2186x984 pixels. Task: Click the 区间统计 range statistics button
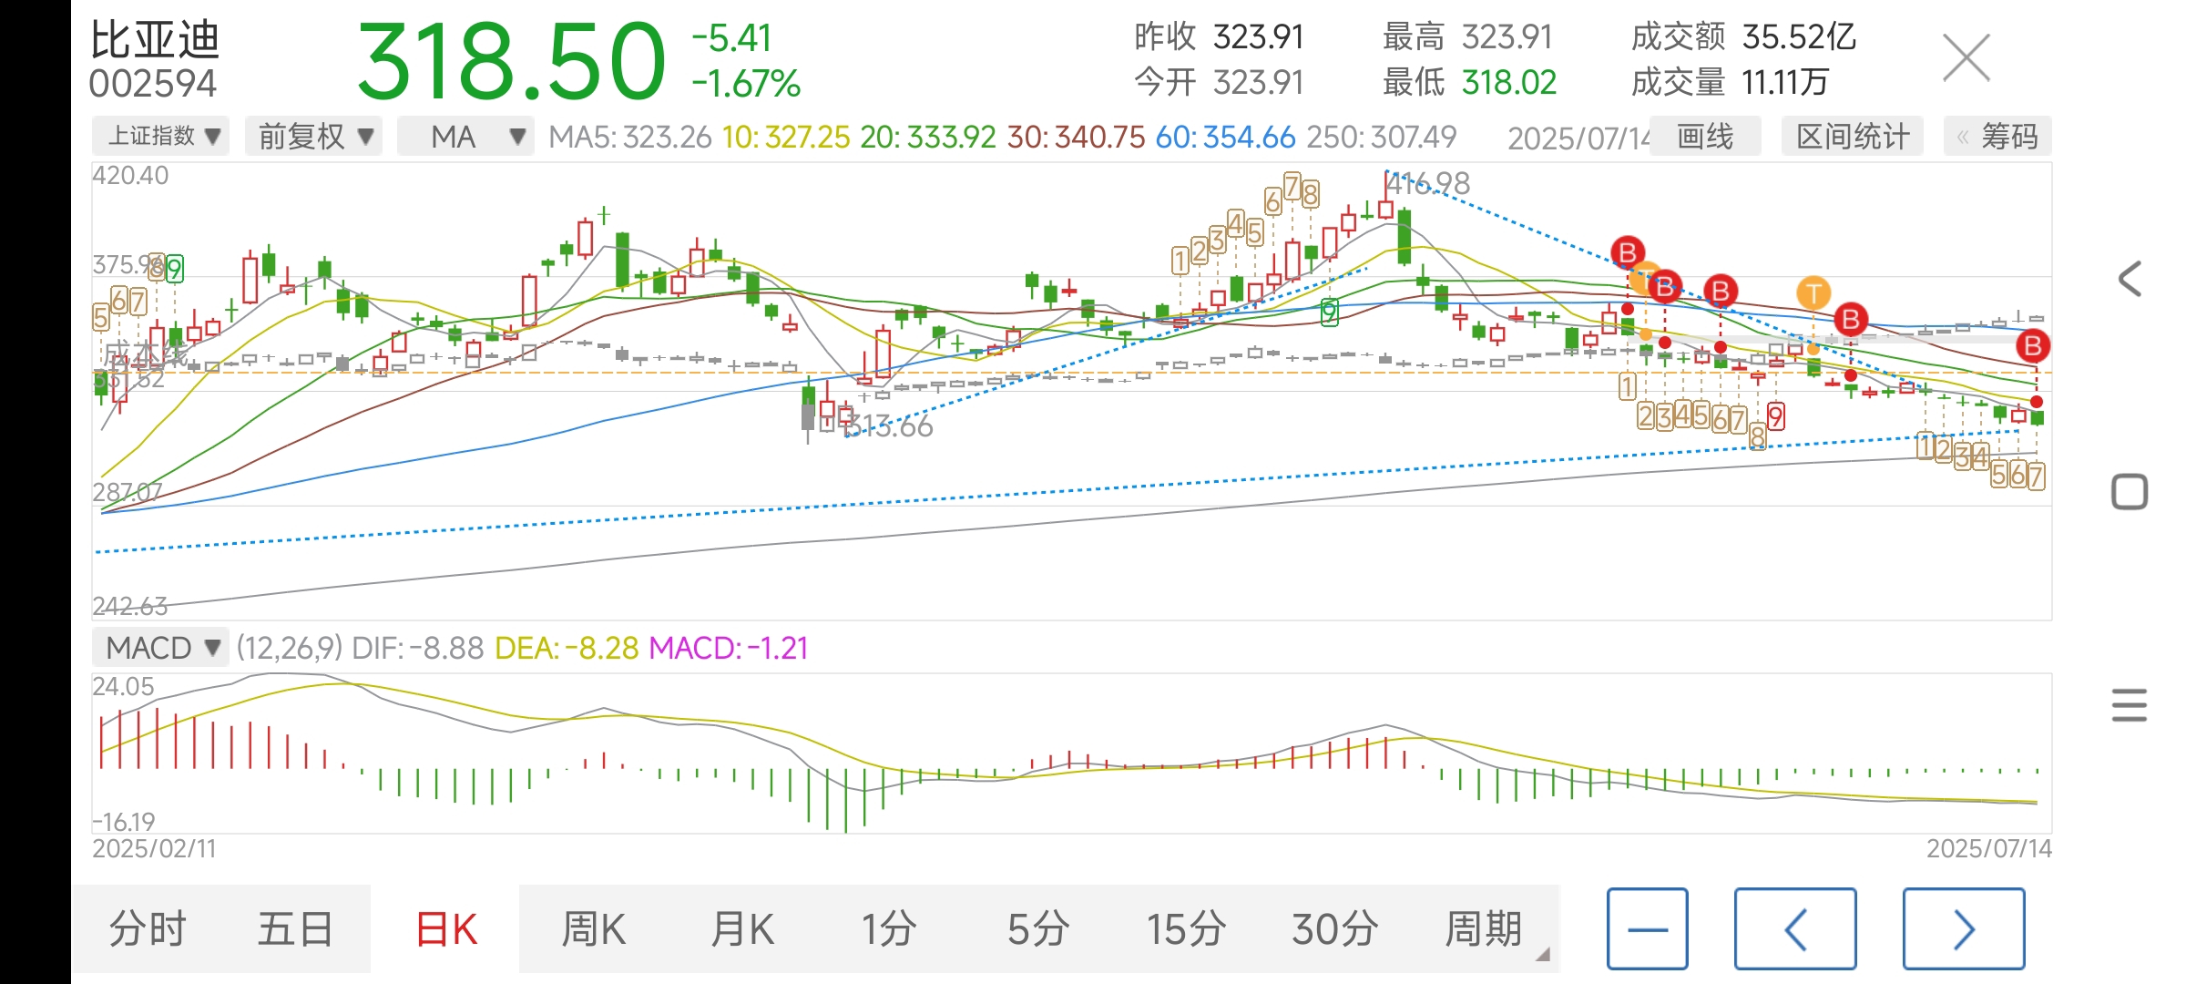pos(1853,137)
